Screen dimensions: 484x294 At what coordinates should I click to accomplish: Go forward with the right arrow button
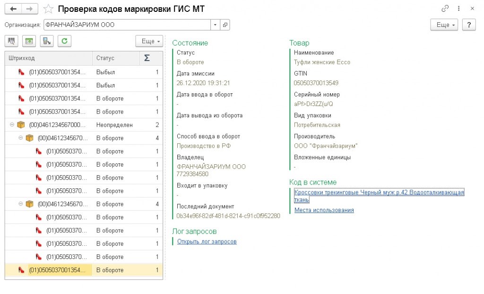tap(29, 9)
